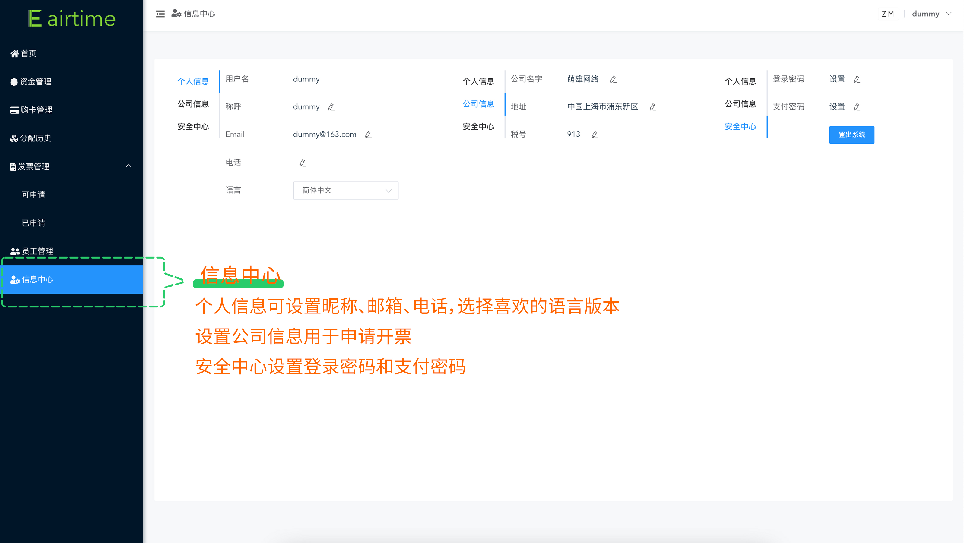
Task: Click the 信息中心 breadcrumb user-gear icon
Action: point(176,14)
